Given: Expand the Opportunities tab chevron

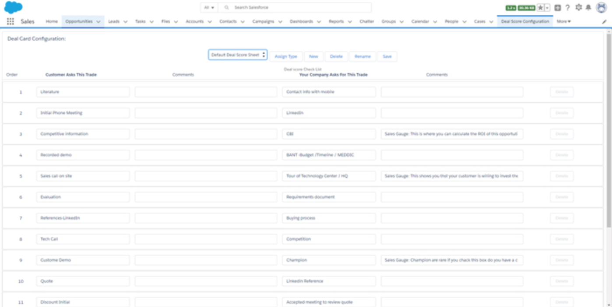Looking at the screenshot, I should click(x=98, y=21).
